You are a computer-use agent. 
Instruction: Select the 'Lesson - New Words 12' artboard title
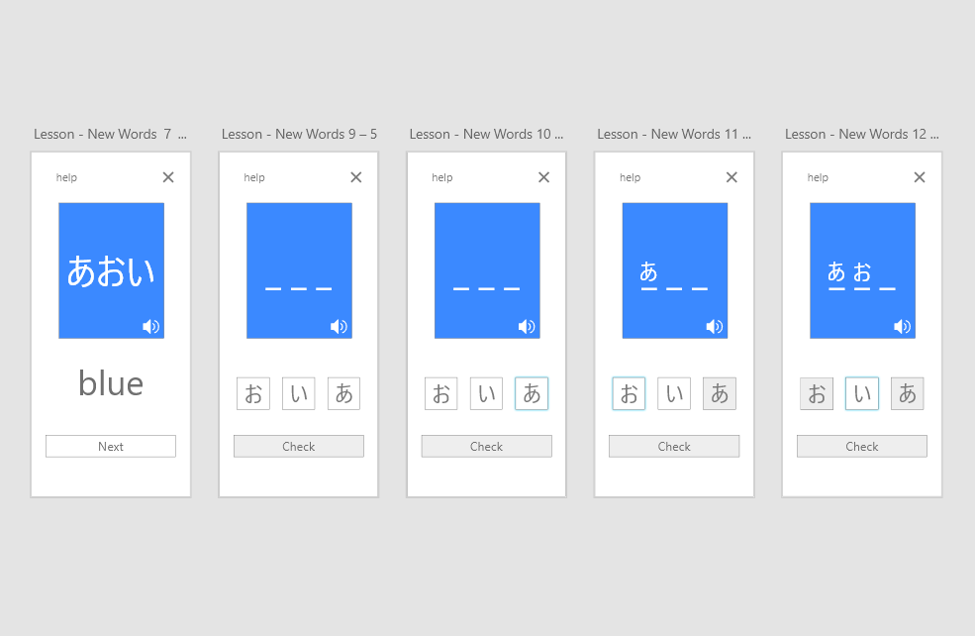pos(862,134)
